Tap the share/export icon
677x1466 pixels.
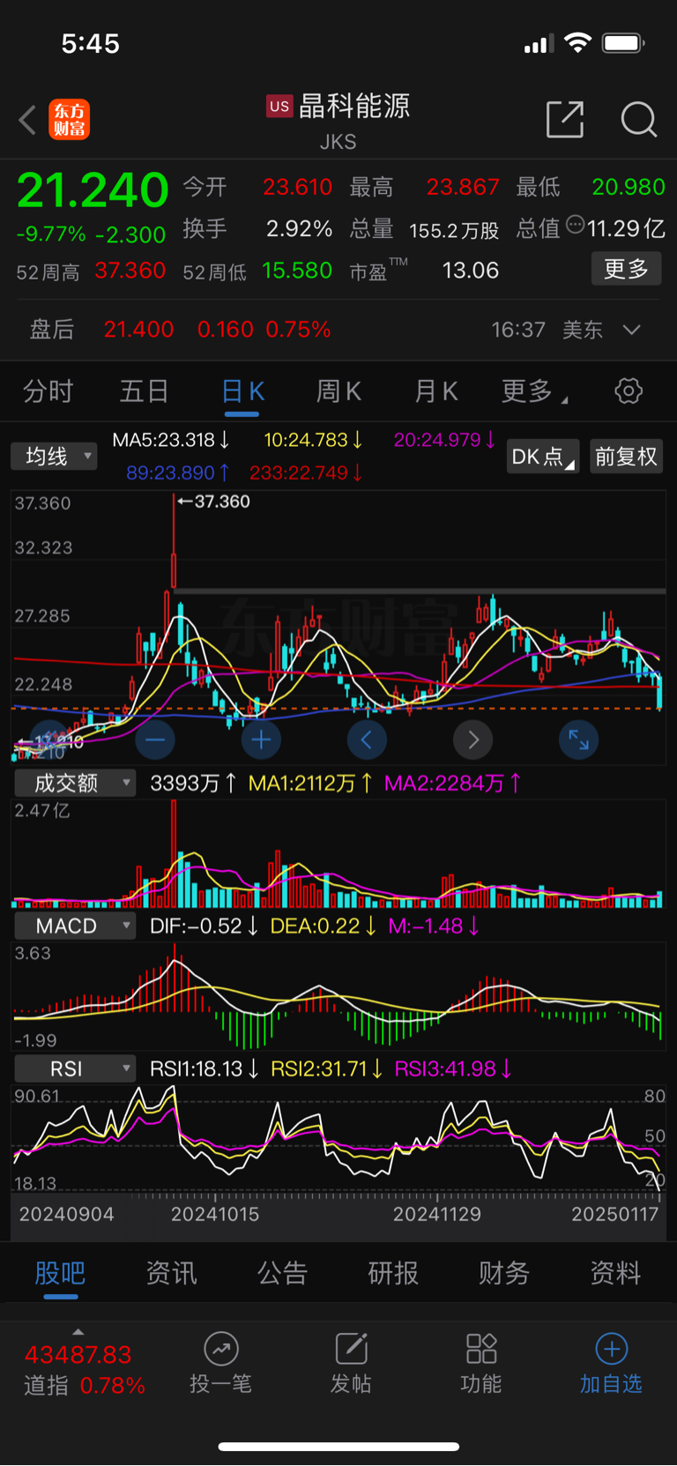coord(565,119)
